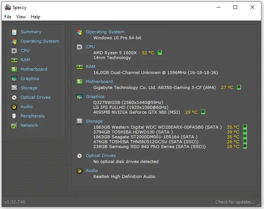The image size is (264, 209).
Task: Click the Storage icon in the summary pane
Action: tap(80, 122)
